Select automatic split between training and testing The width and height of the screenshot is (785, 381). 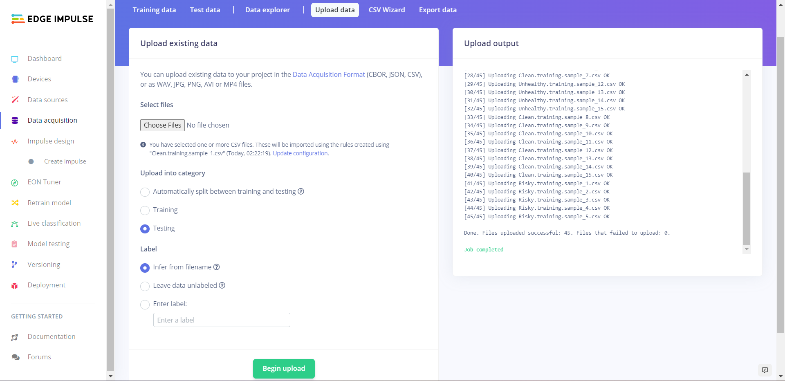pos(145,192)
